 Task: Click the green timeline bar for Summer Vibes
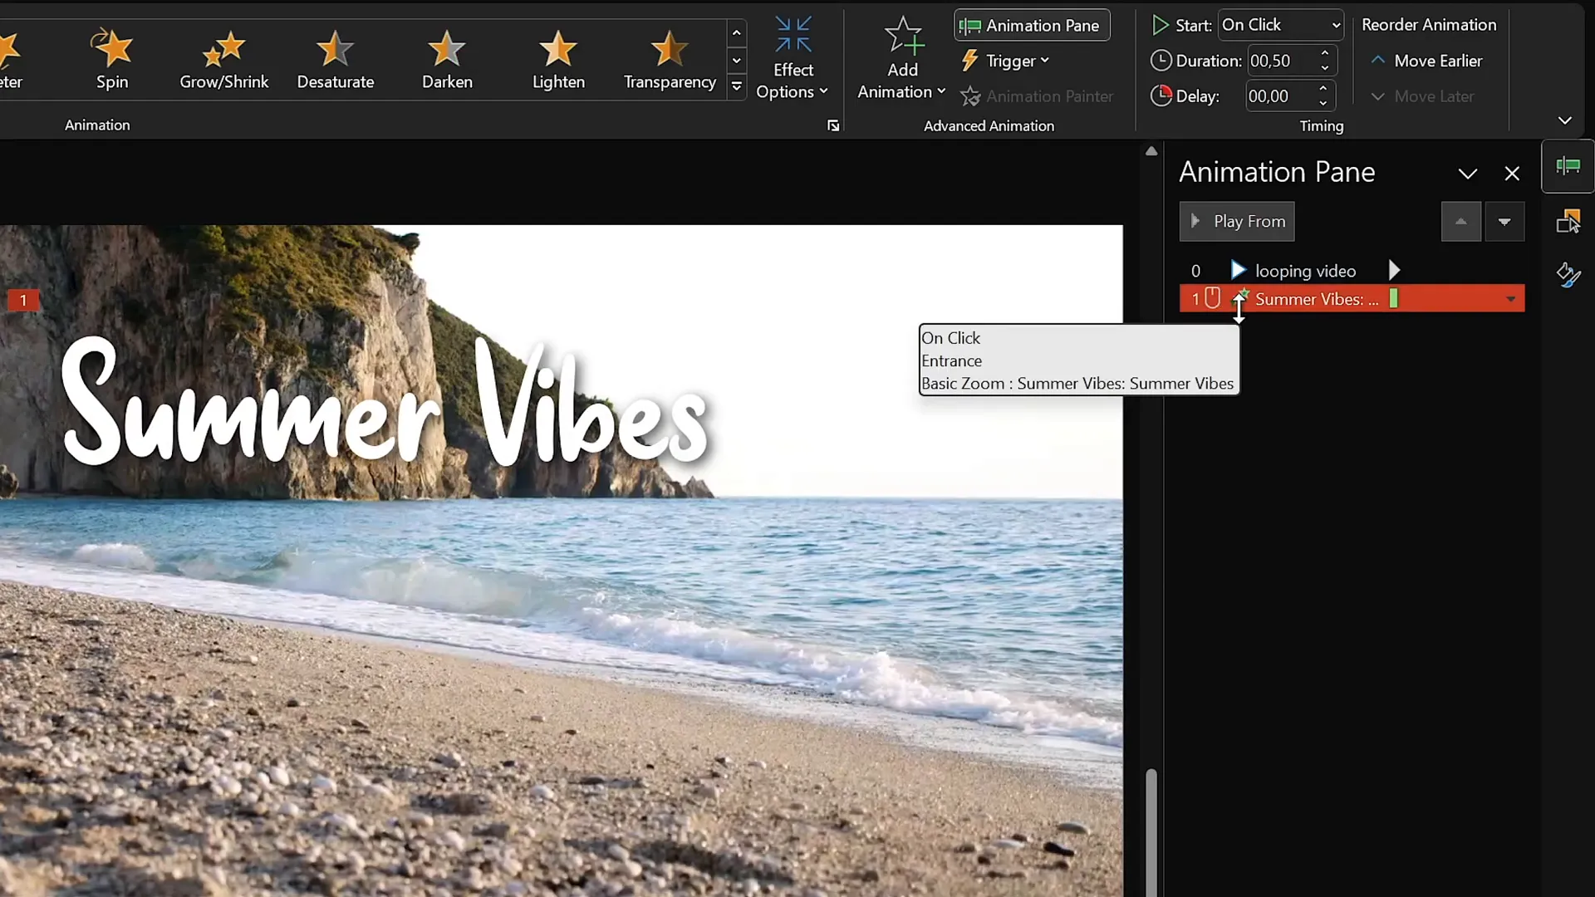1393,299
